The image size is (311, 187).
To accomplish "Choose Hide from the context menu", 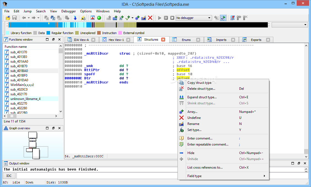I will pyautogui.click(x=223, y=153).
